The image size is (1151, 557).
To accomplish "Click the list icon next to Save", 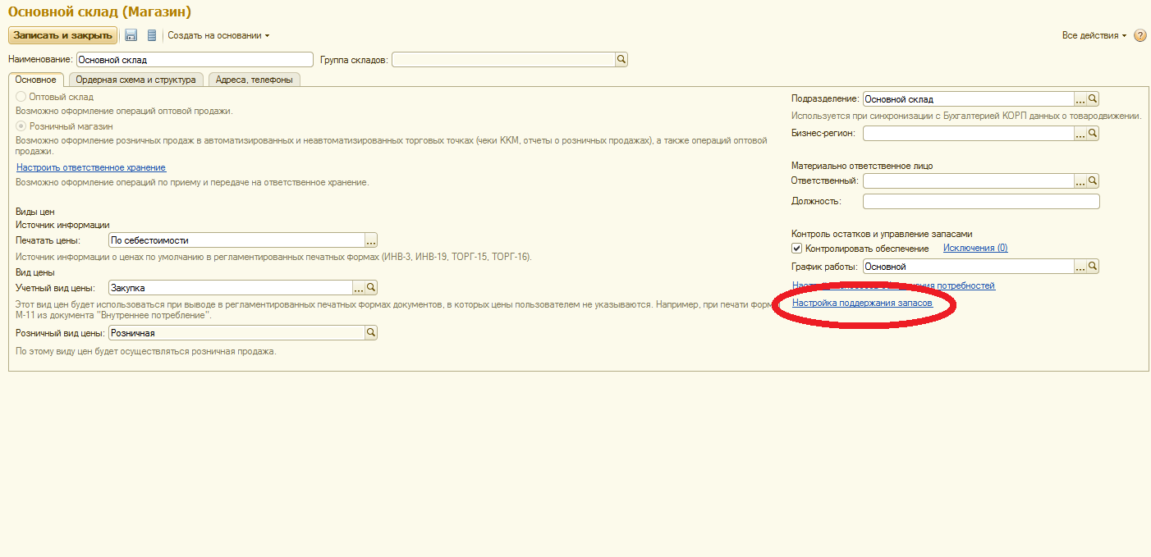I will (x=151, y=35).
